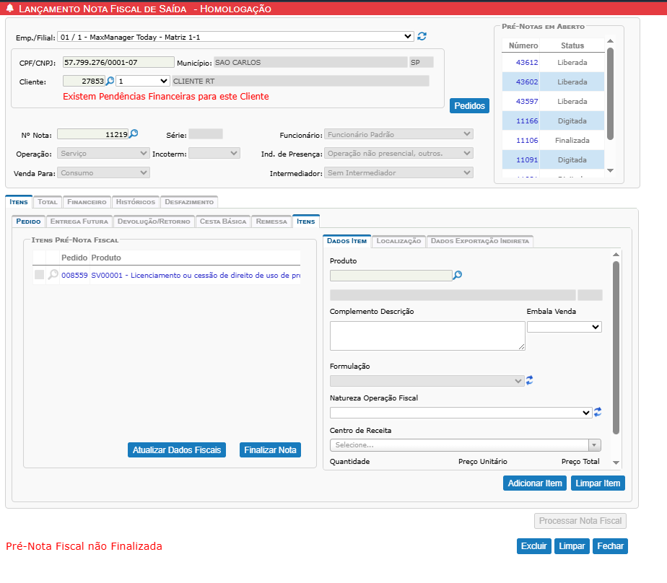Click the Pré-Notas em Aberto scrollbar
This screenshot has width=667, height=583.
[x=610, y=94]
